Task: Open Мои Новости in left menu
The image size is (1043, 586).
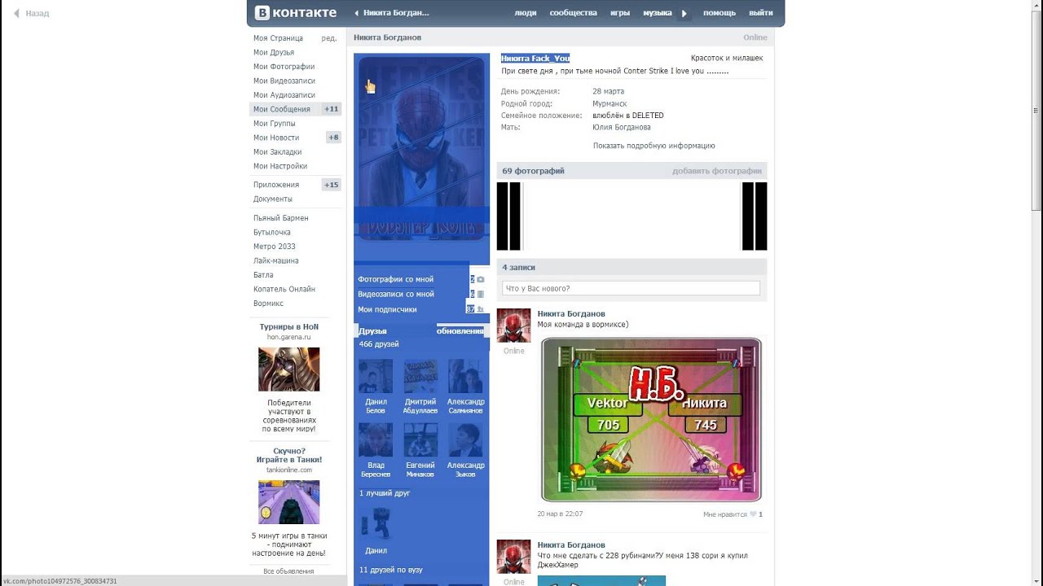Action: (x=276, y=138)
